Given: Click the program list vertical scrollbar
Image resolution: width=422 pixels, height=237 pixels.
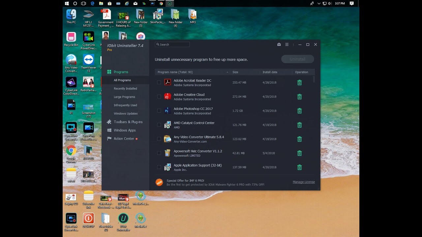Looking at the screenshot, I should 314,79.
